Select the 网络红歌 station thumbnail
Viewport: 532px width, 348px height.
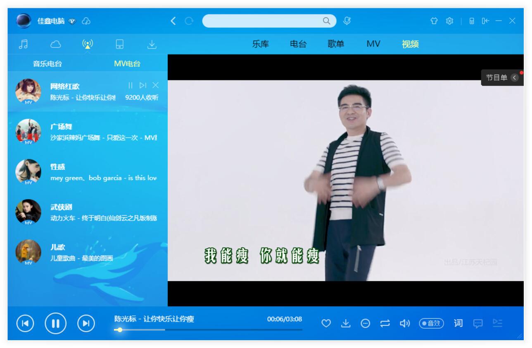click(28, 91)
